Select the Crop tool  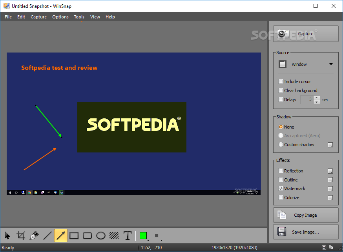tap(21, 236)
